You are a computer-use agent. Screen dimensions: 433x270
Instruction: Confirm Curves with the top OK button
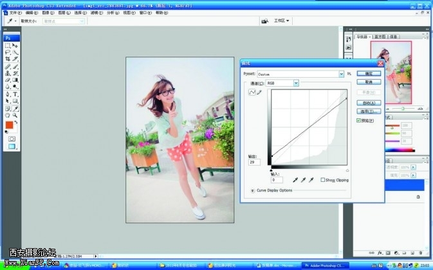point(369,73)
